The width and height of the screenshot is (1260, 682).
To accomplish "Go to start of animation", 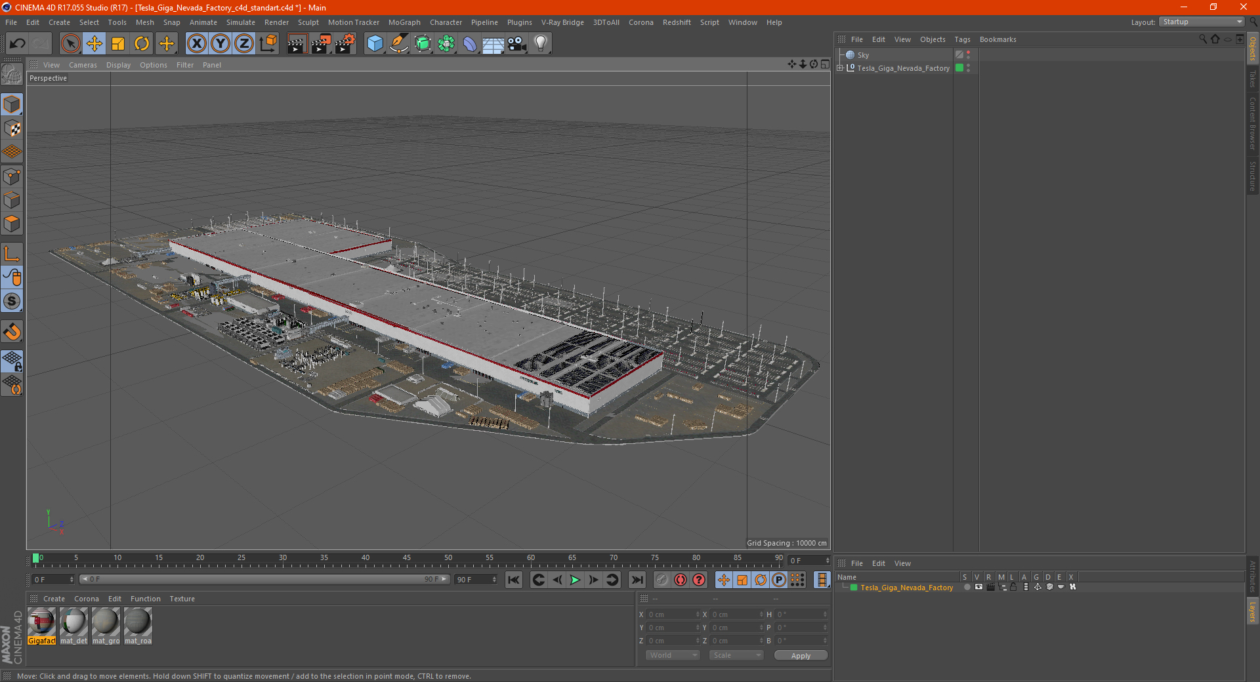I will [x=514, y=580].
